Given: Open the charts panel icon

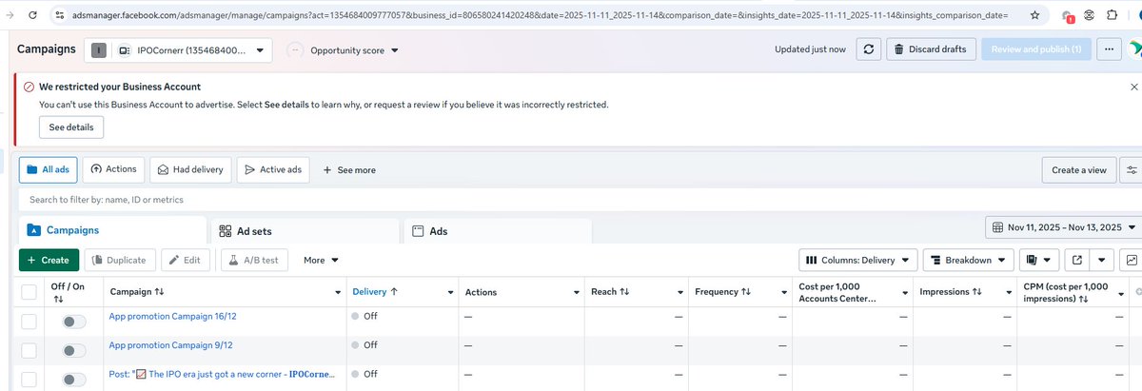Looking at the screenshot, I should click(1131, 260).
